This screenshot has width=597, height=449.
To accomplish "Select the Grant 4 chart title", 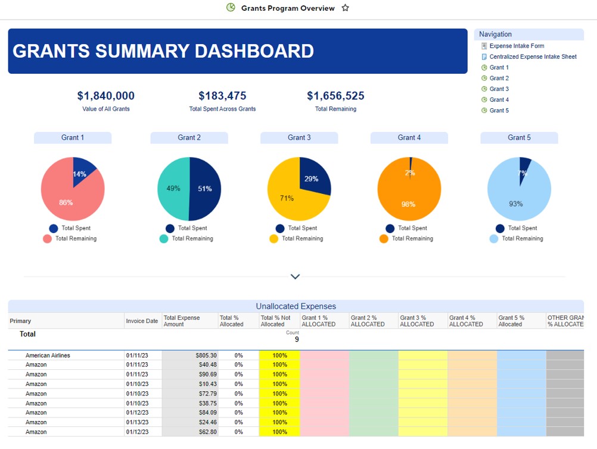I will click(x=409, y=138).
